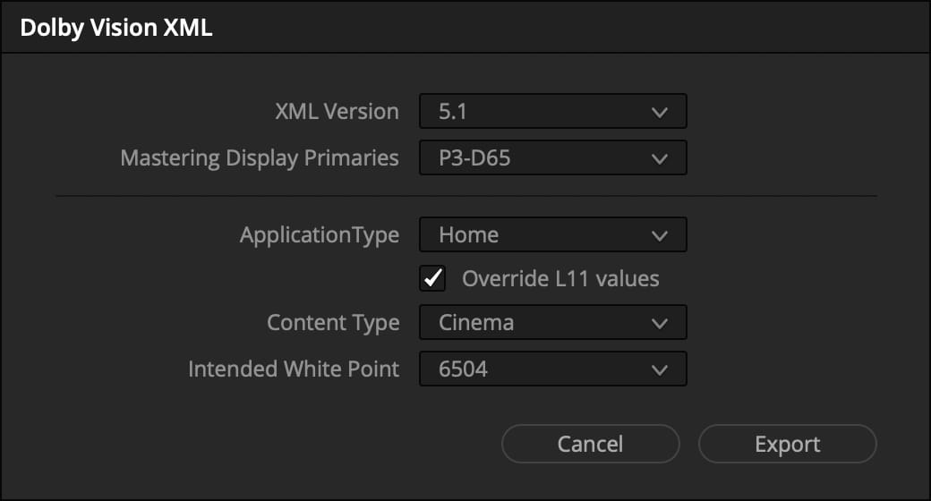Click the "Override L11 values" label text
The height and width of the screenshot is (501, 931).
tap(560, 279)
